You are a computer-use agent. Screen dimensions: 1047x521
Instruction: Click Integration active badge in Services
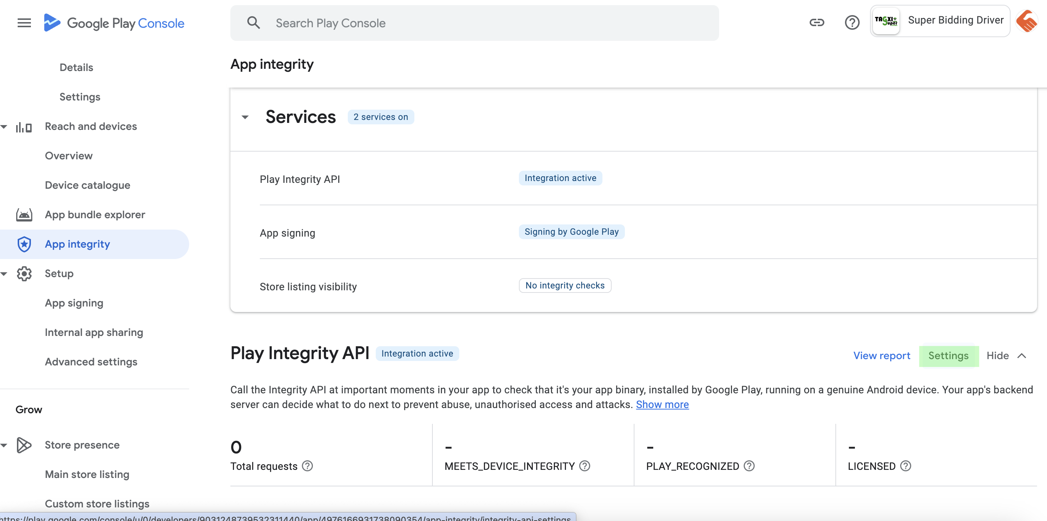click(560, 178)
